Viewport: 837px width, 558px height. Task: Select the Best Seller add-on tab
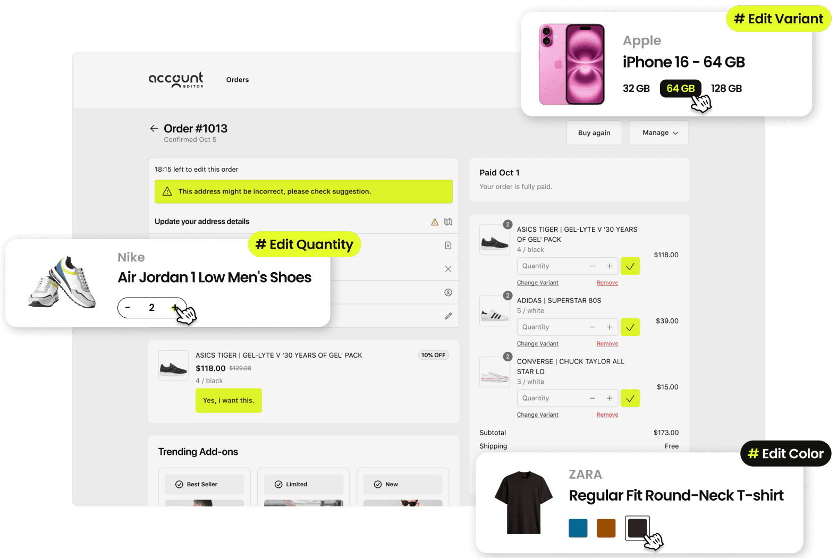(204, 484)
